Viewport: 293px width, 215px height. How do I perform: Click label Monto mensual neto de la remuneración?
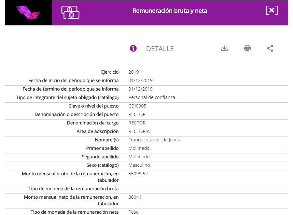[x=71, y=200]
